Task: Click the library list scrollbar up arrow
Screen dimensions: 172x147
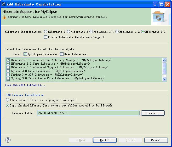Action: [164, 60]
